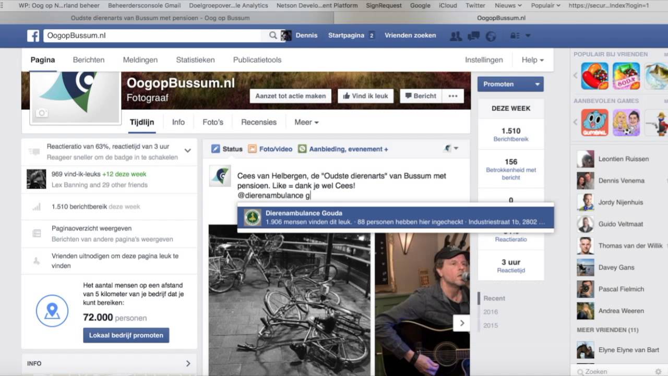Open Beheerdersconsole Gmail bookmark
This screenshot has width=668, height=376.
coord(145,5)
